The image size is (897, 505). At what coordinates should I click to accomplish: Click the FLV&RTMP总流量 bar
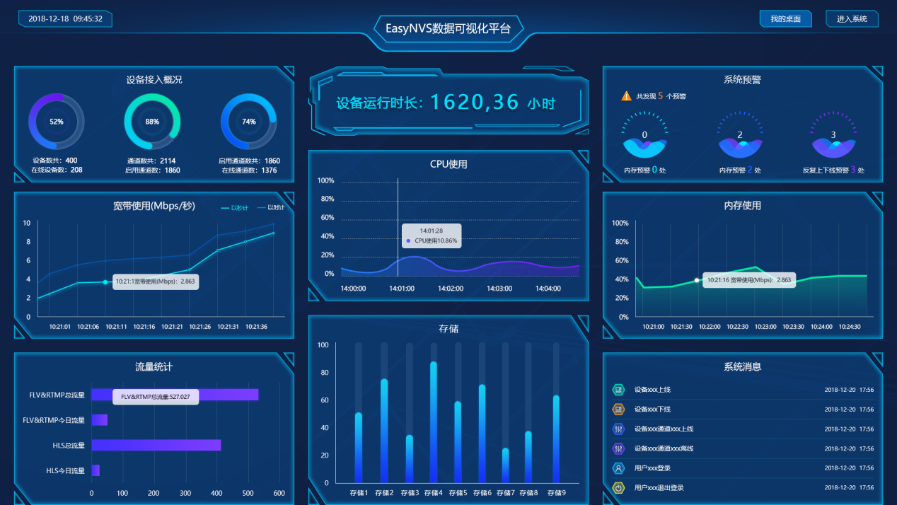[x=175, y=395]
